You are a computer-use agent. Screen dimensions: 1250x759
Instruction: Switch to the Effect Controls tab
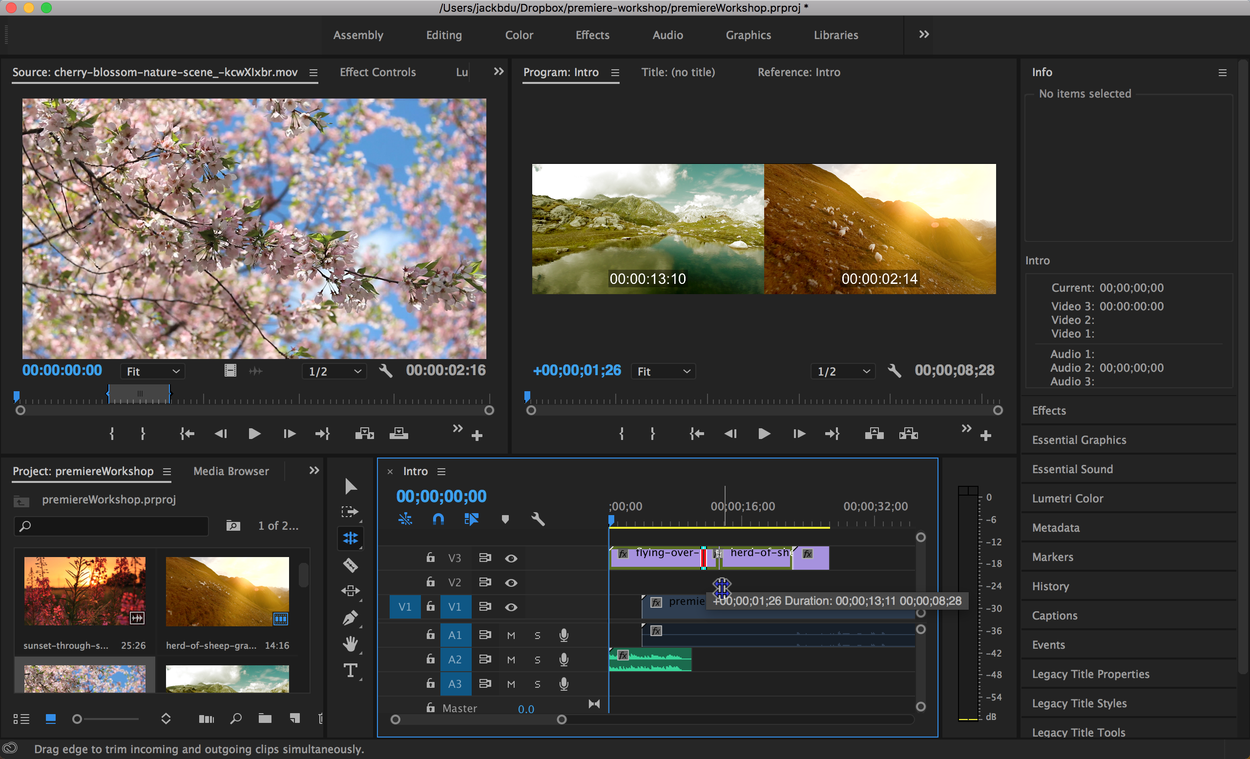click(x=377, y=72)
